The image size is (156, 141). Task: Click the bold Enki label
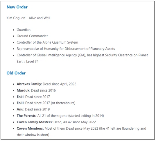20,97
